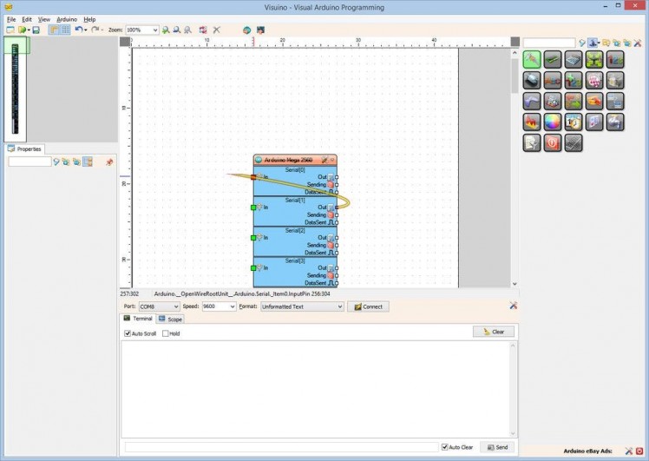The image size is (649, 461).
Task: Uncheck the Auto Scroll checkbox
Action: click(128, 333)
